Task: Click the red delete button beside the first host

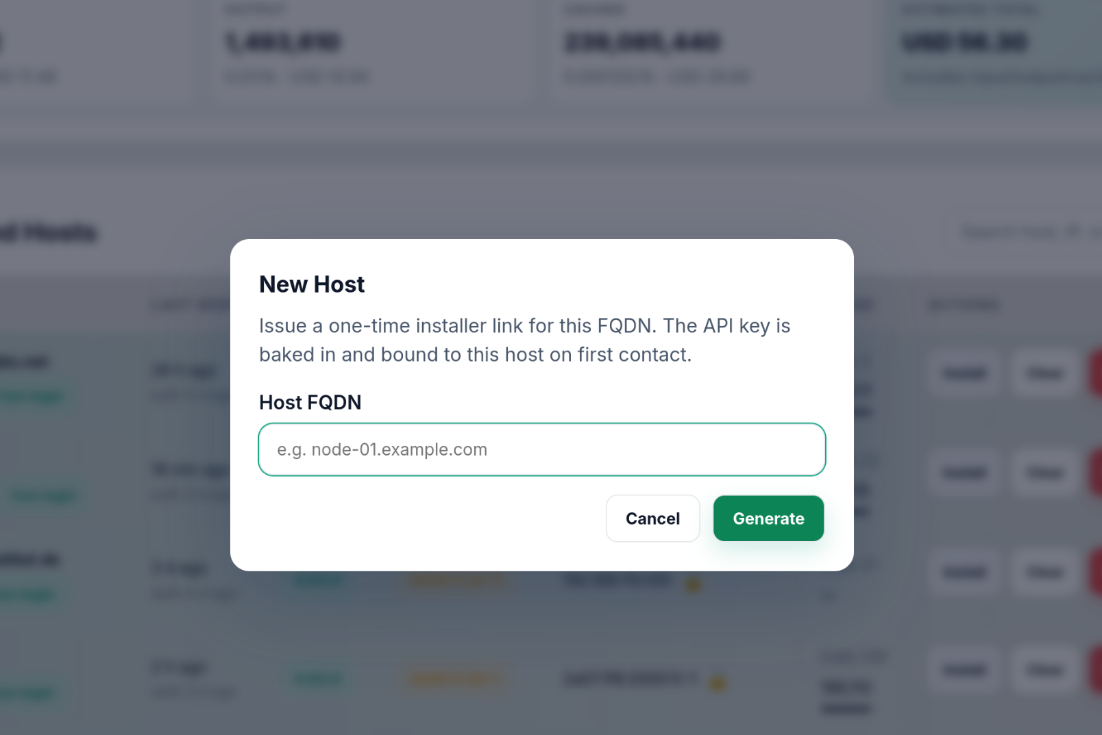Action: point(1097,373)
